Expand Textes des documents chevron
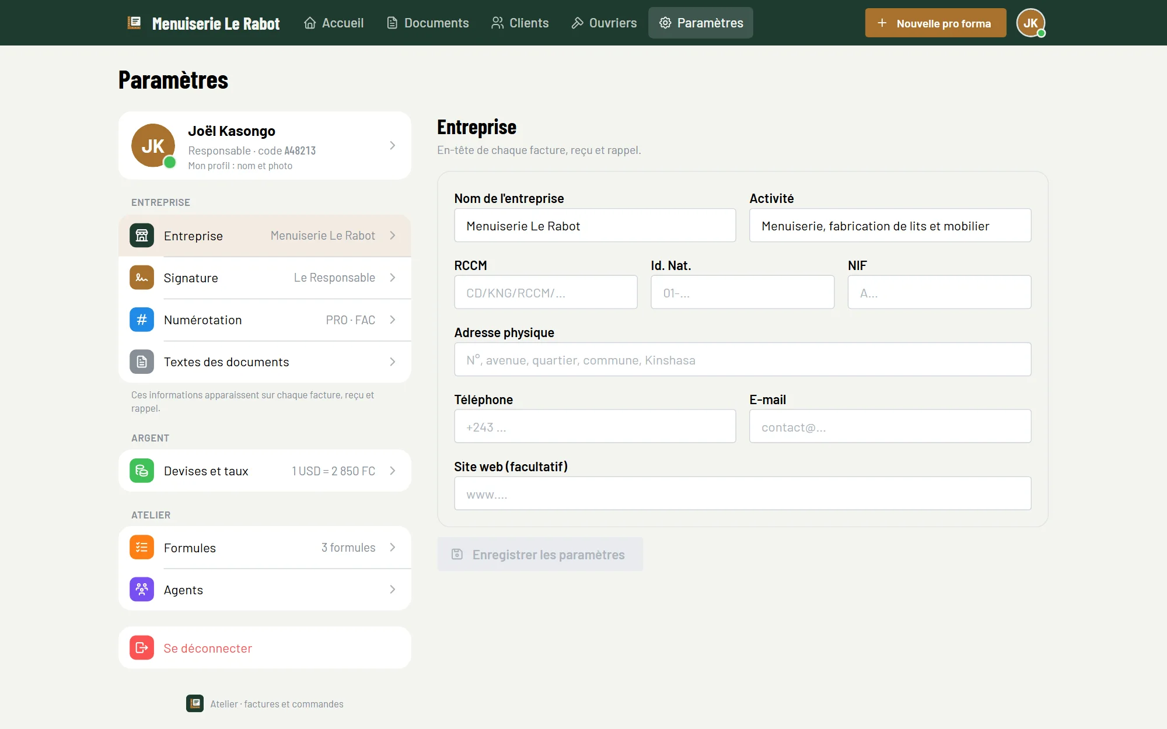This screenshot has height=729, width=1167. click(393, 362)
